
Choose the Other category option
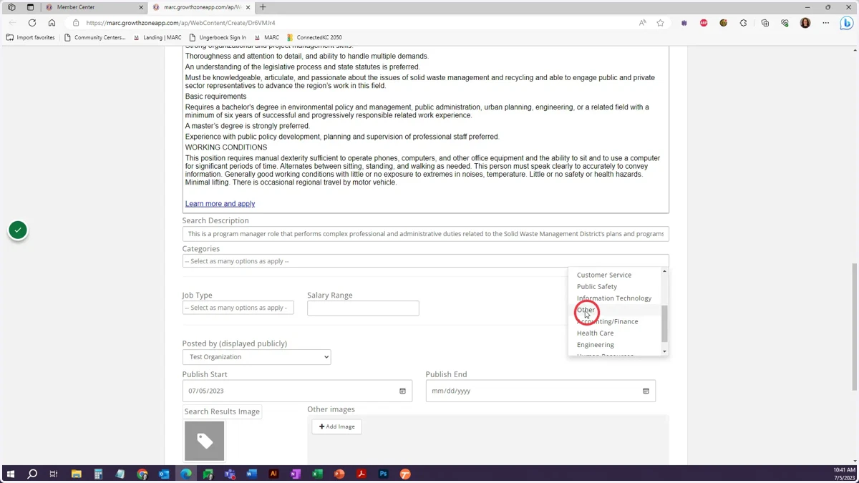[586, 310]
